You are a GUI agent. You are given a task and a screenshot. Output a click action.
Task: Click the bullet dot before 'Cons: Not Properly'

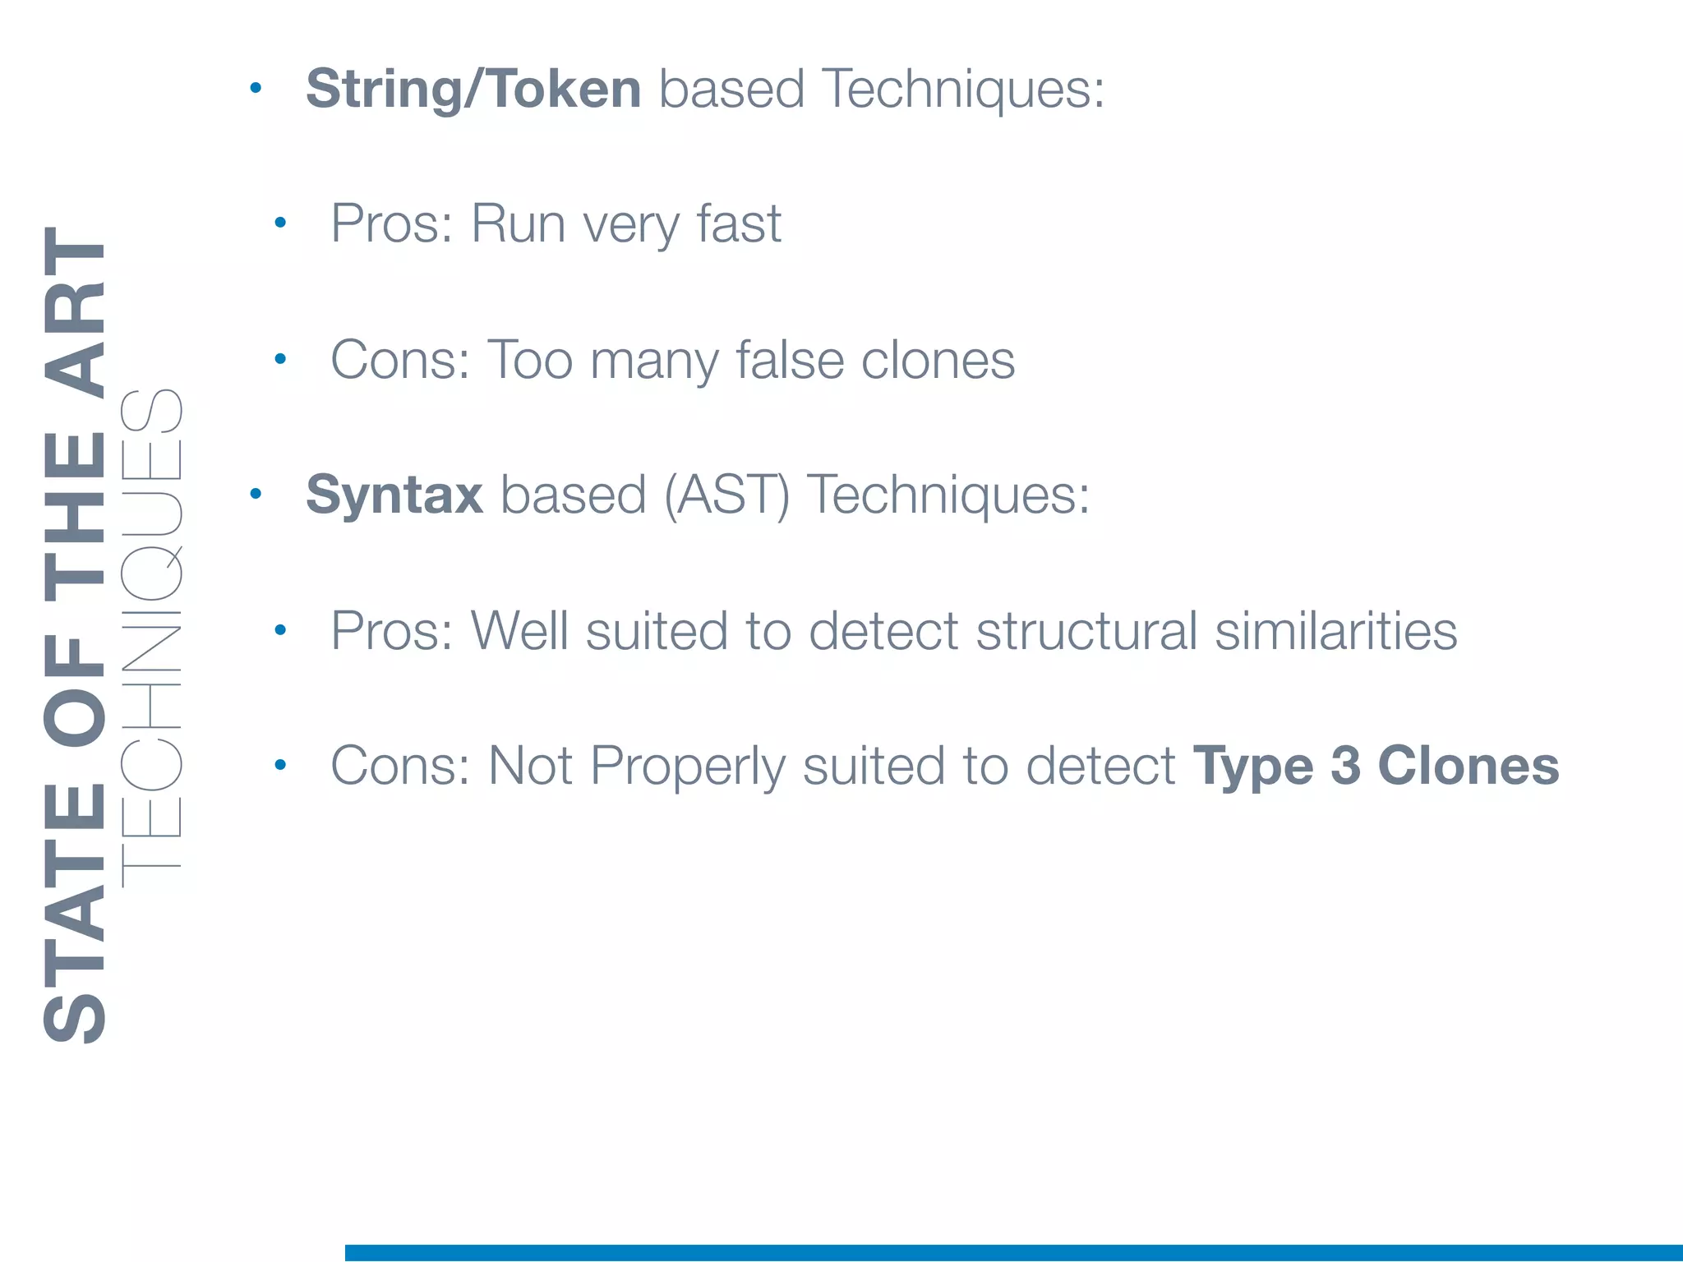click(x=280, y=765)
